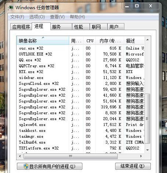This screenshot has height=173, width=167.
Task: Click the 41,660 K memory value
Action: click(x=112, y=95)
